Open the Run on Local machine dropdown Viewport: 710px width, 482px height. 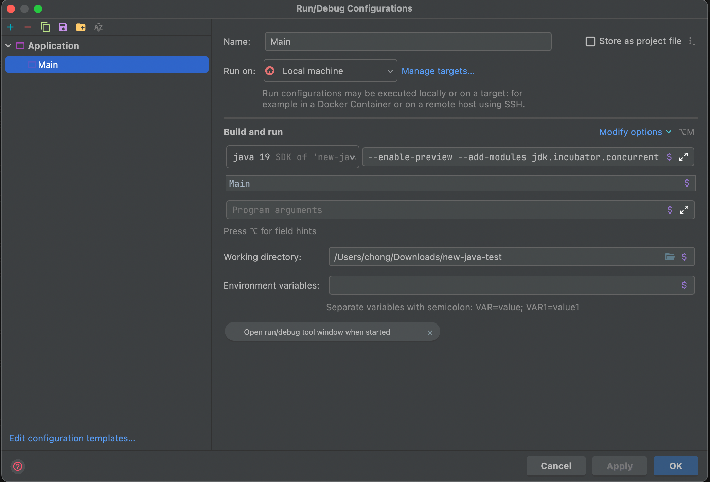(330, 71)
